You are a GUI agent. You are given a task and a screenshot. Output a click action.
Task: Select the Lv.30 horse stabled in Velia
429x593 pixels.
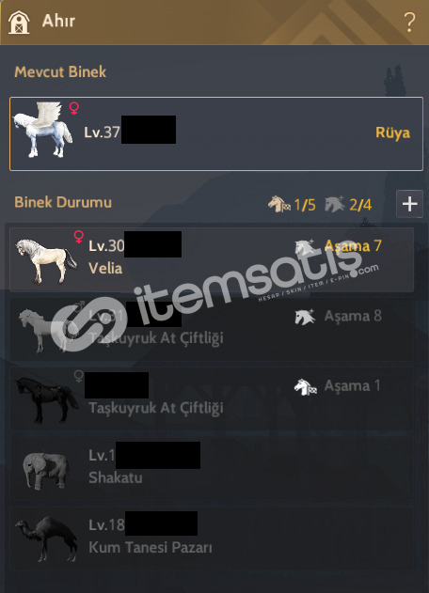tap(212, 259)
